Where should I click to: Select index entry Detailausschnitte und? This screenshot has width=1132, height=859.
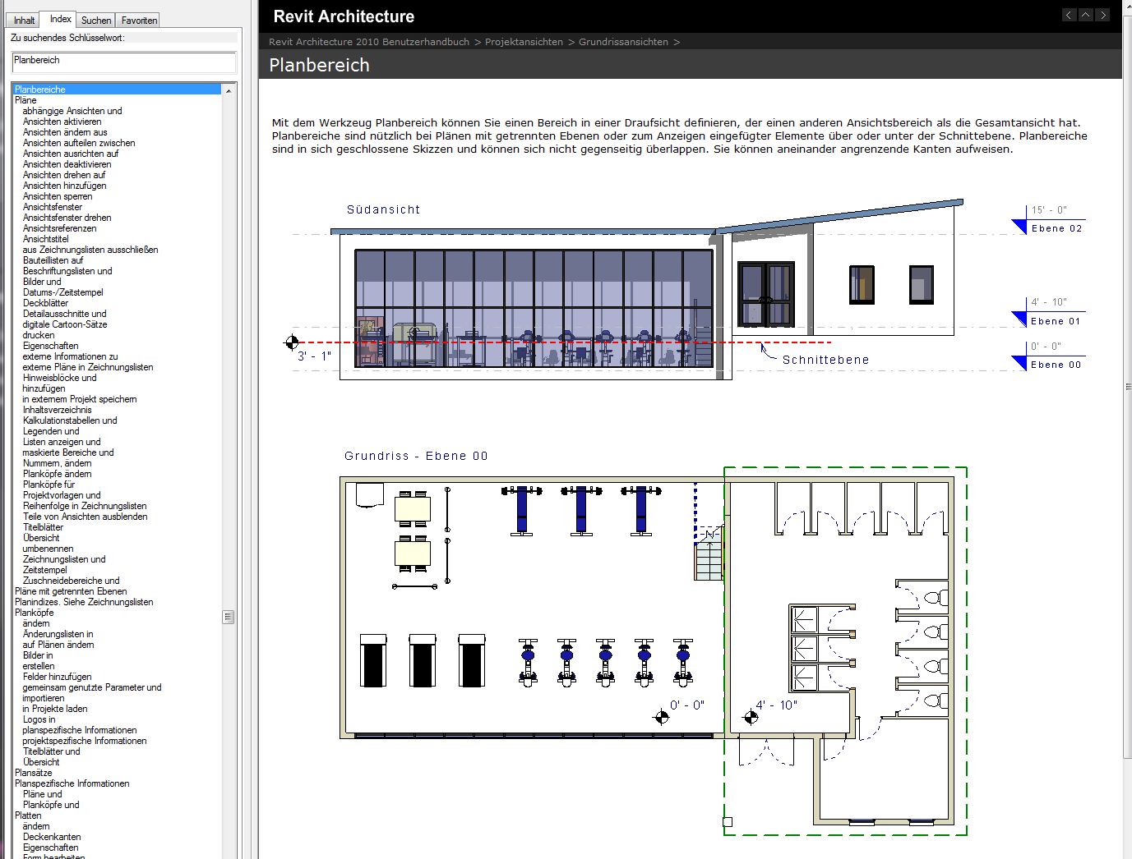[x=64, y=314]
